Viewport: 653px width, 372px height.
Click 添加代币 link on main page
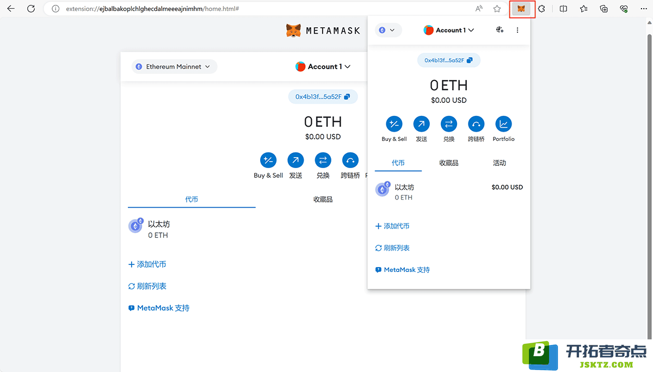tap(147, 264)
